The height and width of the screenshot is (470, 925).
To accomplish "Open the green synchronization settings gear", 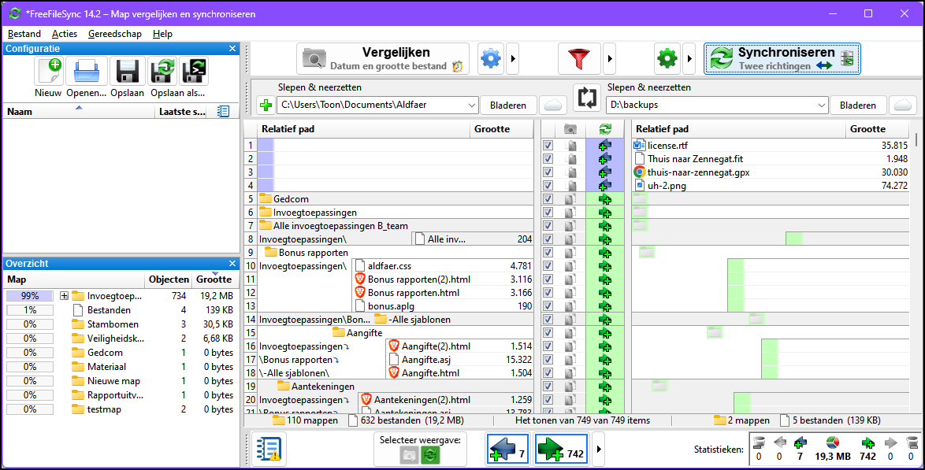I will (667, 58).
